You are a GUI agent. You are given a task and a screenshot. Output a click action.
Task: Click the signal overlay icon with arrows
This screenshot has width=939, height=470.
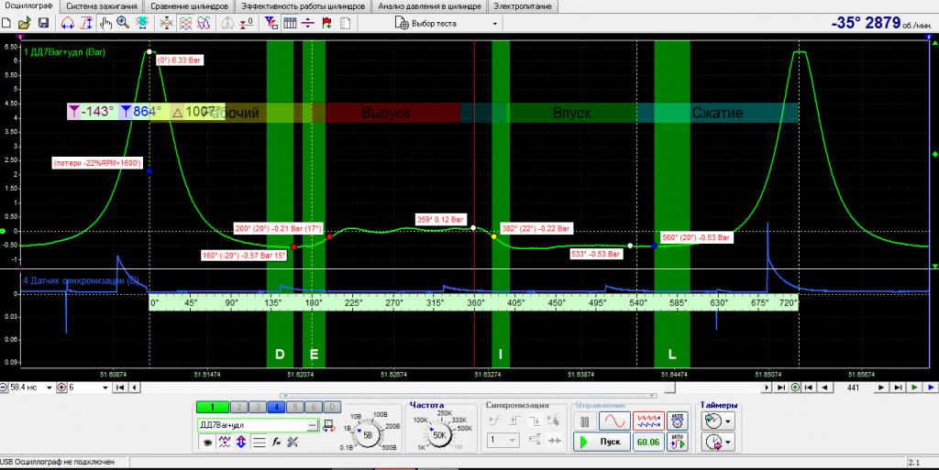click(x=167, y=23)
